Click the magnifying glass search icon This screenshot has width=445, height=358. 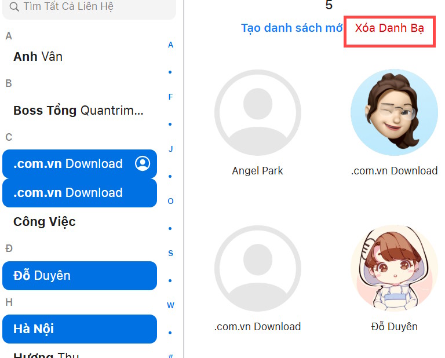[15, 8]
